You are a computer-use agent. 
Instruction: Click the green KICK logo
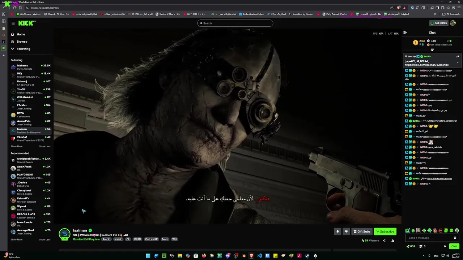[27, 23]
